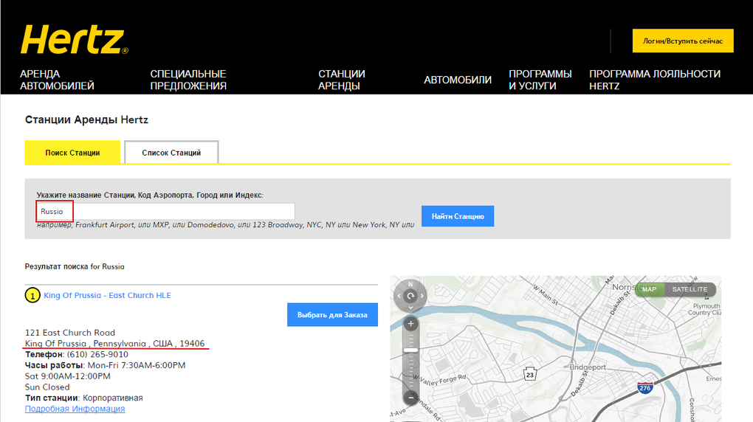Click Результат поиска for Russia text
753x422 pixels.
point(75,266)
